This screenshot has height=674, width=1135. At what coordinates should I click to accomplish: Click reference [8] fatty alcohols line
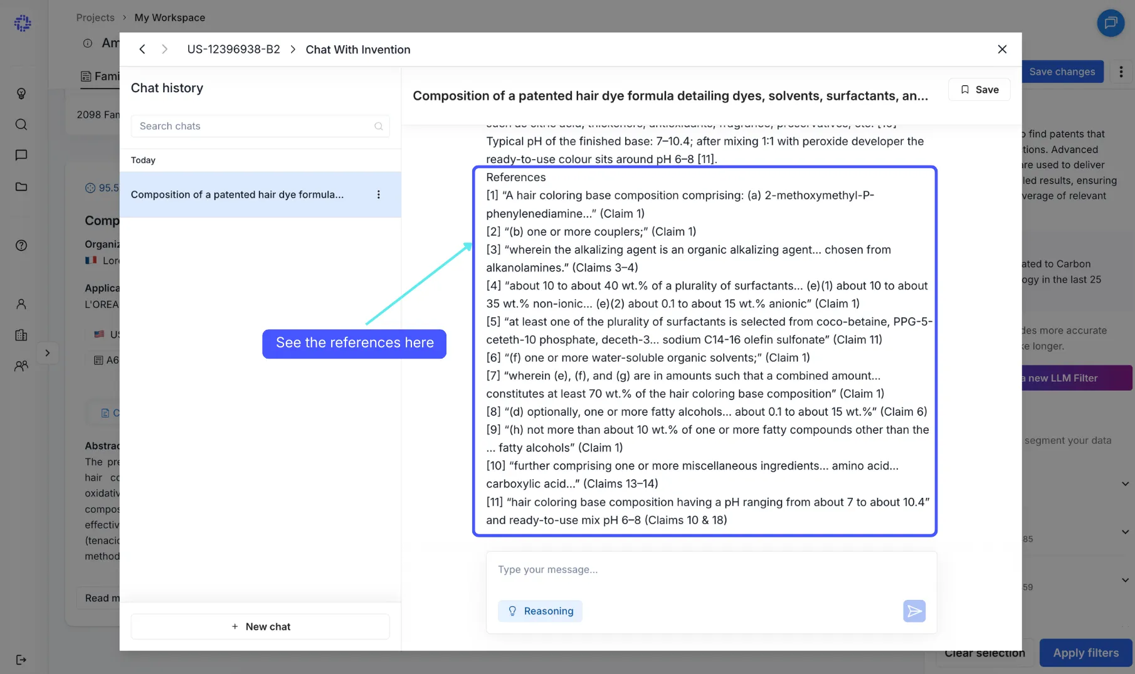point(706,411)
